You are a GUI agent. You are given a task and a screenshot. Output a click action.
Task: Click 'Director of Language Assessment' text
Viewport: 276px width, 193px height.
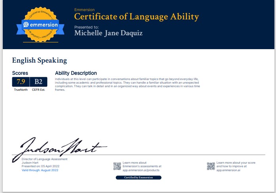[x=44, y=159]
